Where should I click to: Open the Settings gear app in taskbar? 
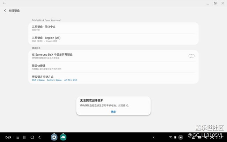[54, 137]
